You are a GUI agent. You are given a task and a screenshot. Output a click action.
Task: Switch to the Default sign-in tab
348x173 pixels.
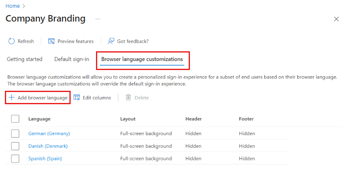pos(72,59)
